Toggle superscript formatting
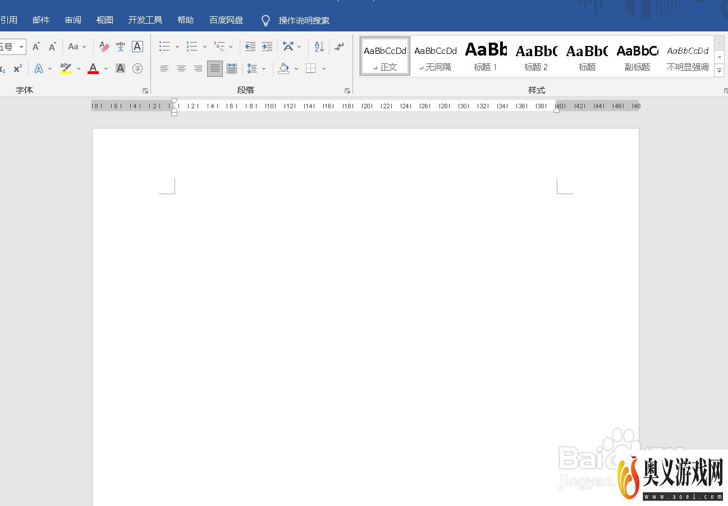 (x=18, y=68)
